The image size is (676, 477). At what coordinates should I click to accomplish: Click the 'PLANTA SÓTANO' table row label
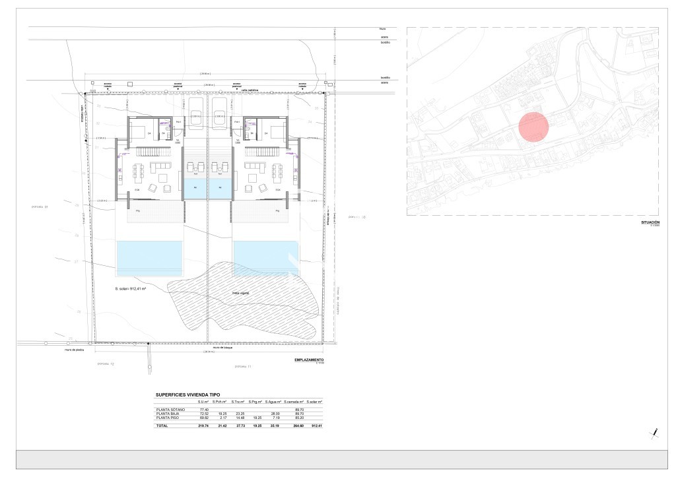coord(170,410)
